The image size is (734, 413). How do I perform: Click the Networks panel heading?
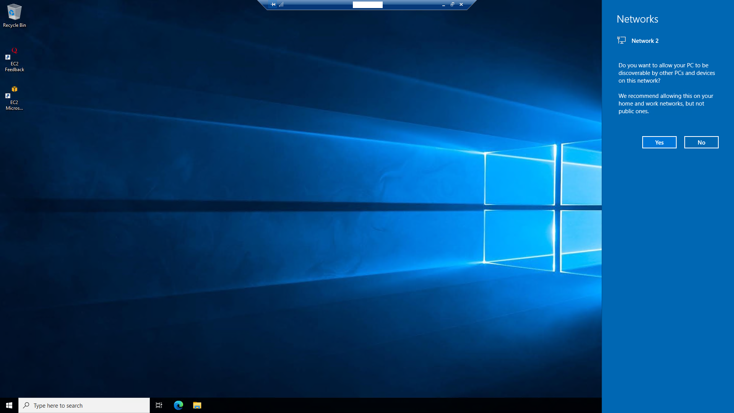coord(637,19)
